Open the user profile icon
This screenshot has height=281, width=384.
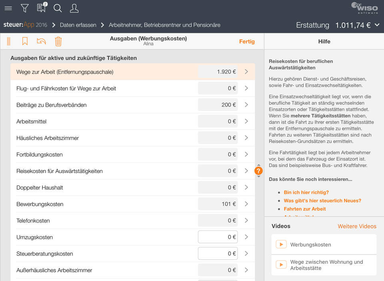(74, 8)
